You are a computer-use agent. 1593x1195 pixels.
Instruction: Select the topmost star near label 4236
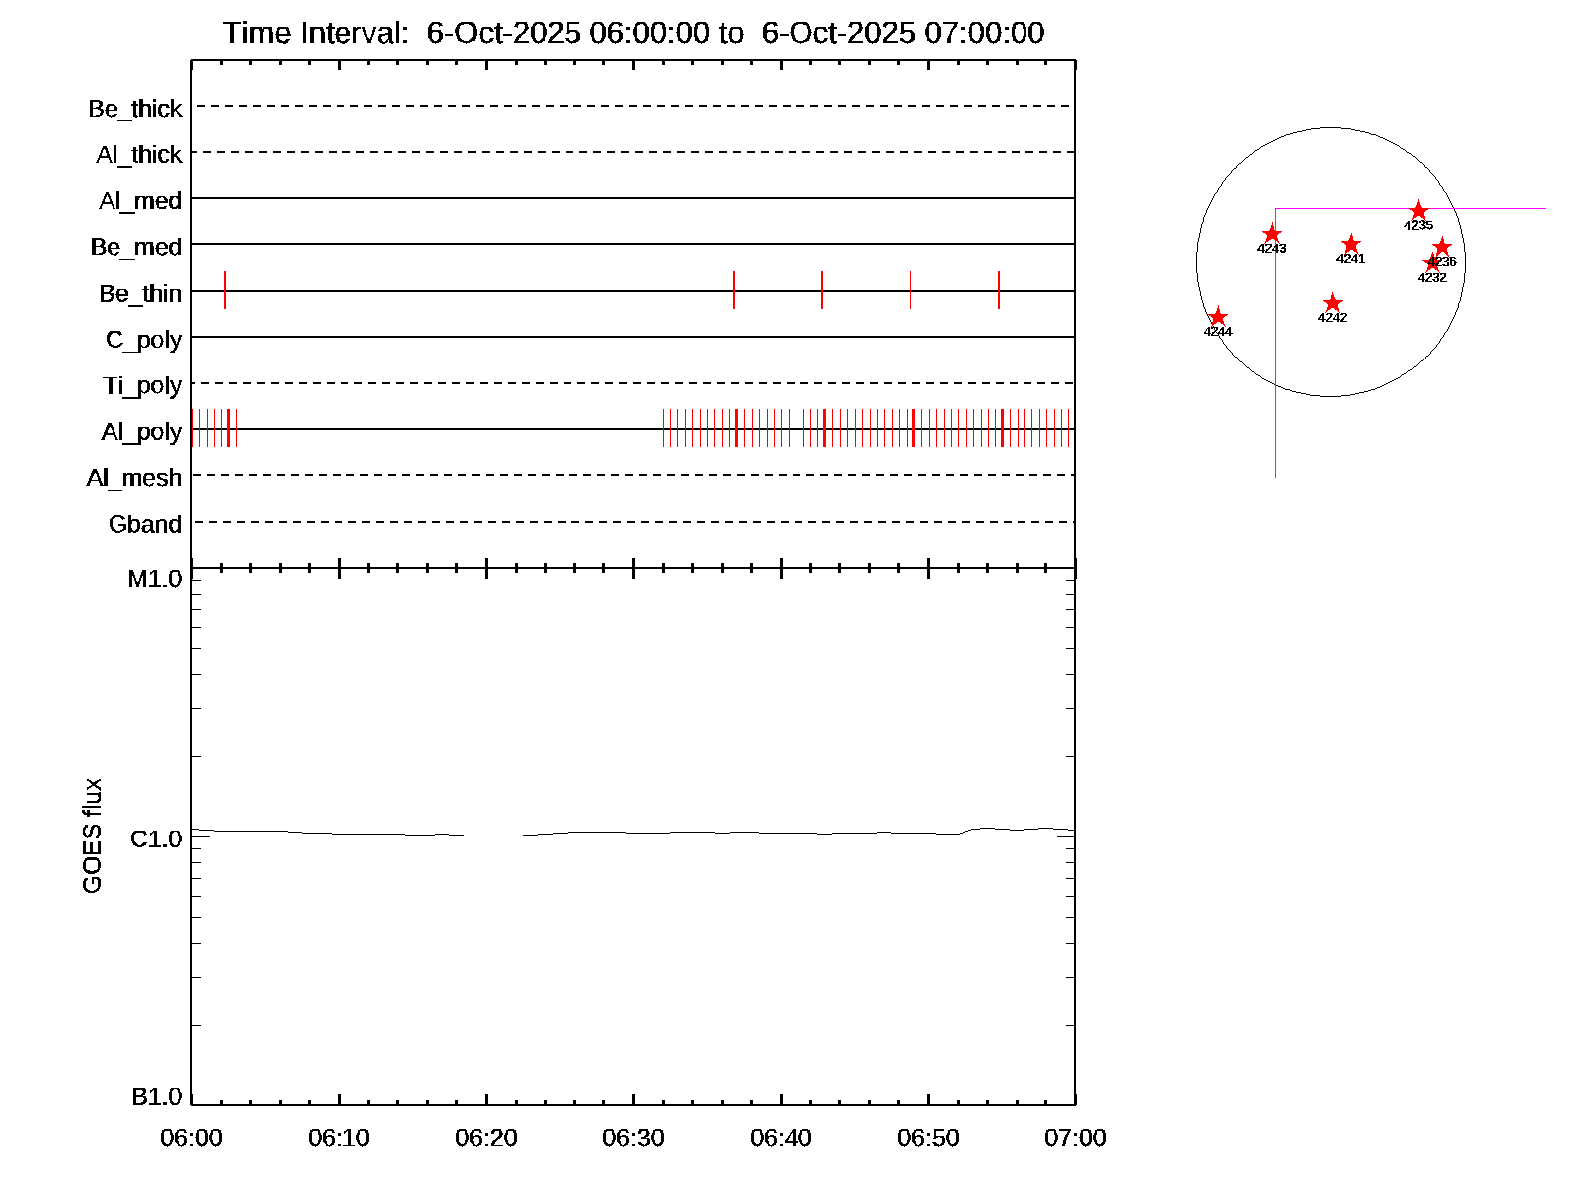click(1442, 247)
